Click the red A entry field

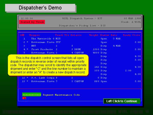click(24, 98)
